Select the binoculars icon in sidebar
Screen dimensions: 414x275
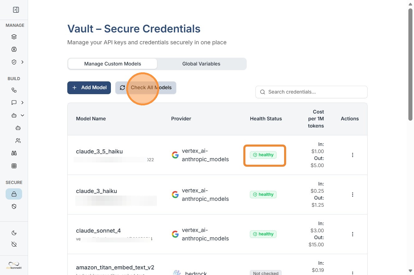point(14,153)
